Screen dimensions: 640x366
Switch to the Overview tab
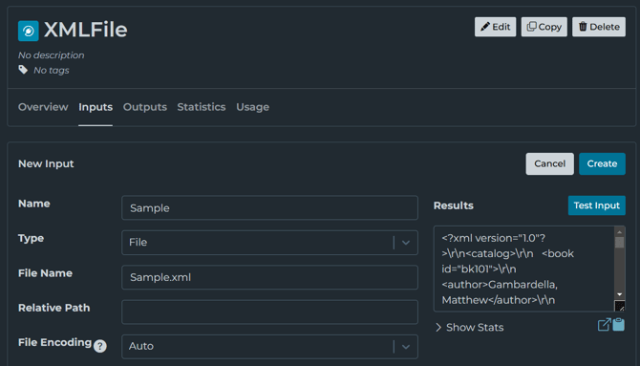43,107
